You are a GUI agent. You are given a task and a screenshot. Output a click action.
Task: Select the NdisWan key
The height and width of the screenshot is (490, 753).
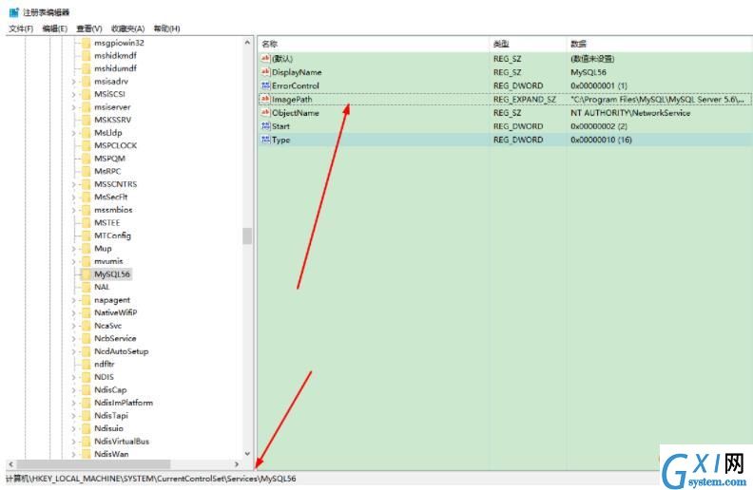pos(111,454)
